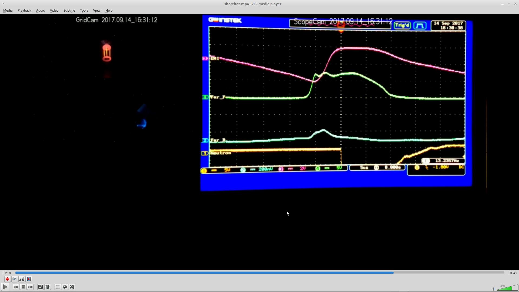Show the playlist view
The width and height of the screenshot is (519, 292).
click(x=58, y=287)
